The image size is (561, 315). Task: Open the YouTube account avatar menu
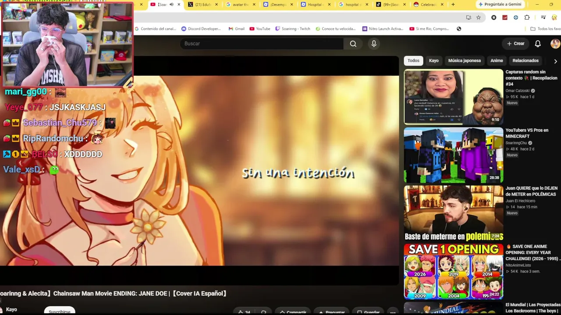click(555, 43)
